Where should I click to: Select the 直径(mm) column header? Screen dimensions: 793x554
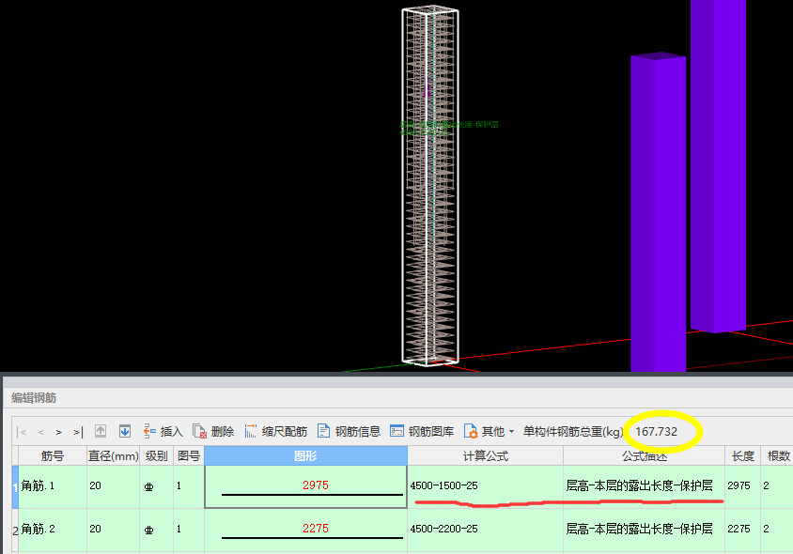click(113, 456)
